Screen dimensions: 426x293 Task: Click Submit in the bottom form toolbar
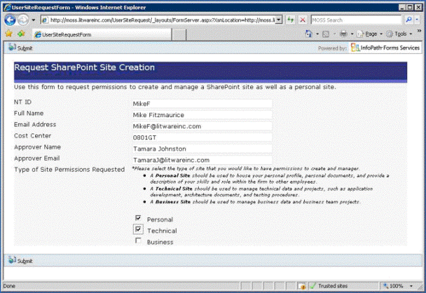point(20,260)
